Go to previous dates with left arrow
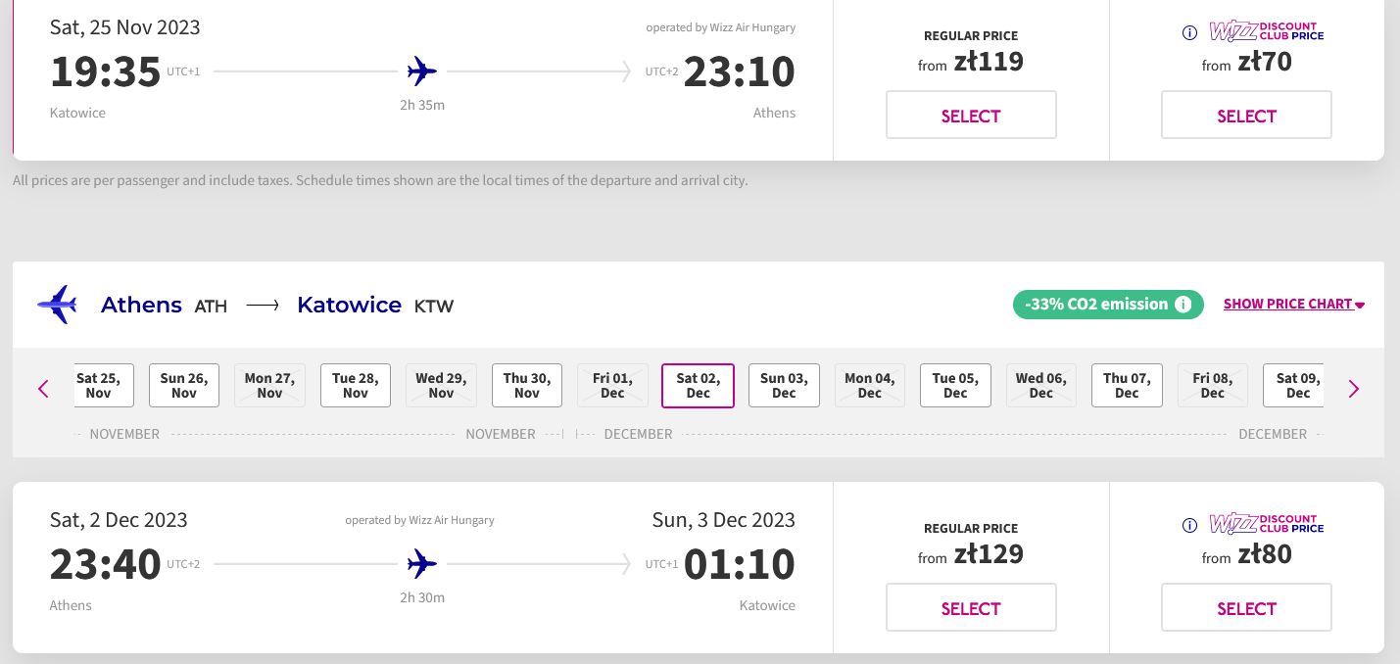The image size is (1400, 664). click(x=43, y=389)
